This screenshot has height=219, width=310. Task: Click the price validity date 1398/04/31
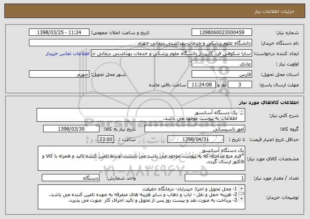(196, 139)
